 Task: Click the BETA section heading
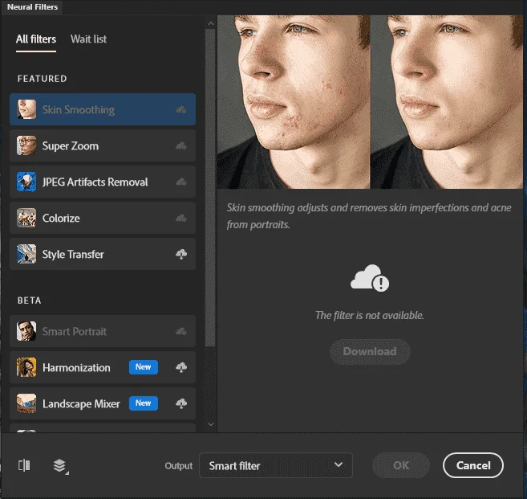coord(29,301)
